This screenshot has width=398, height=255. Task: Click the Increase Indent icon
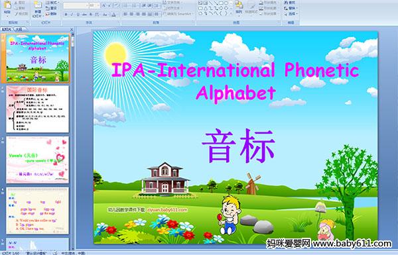click(150, 5)
